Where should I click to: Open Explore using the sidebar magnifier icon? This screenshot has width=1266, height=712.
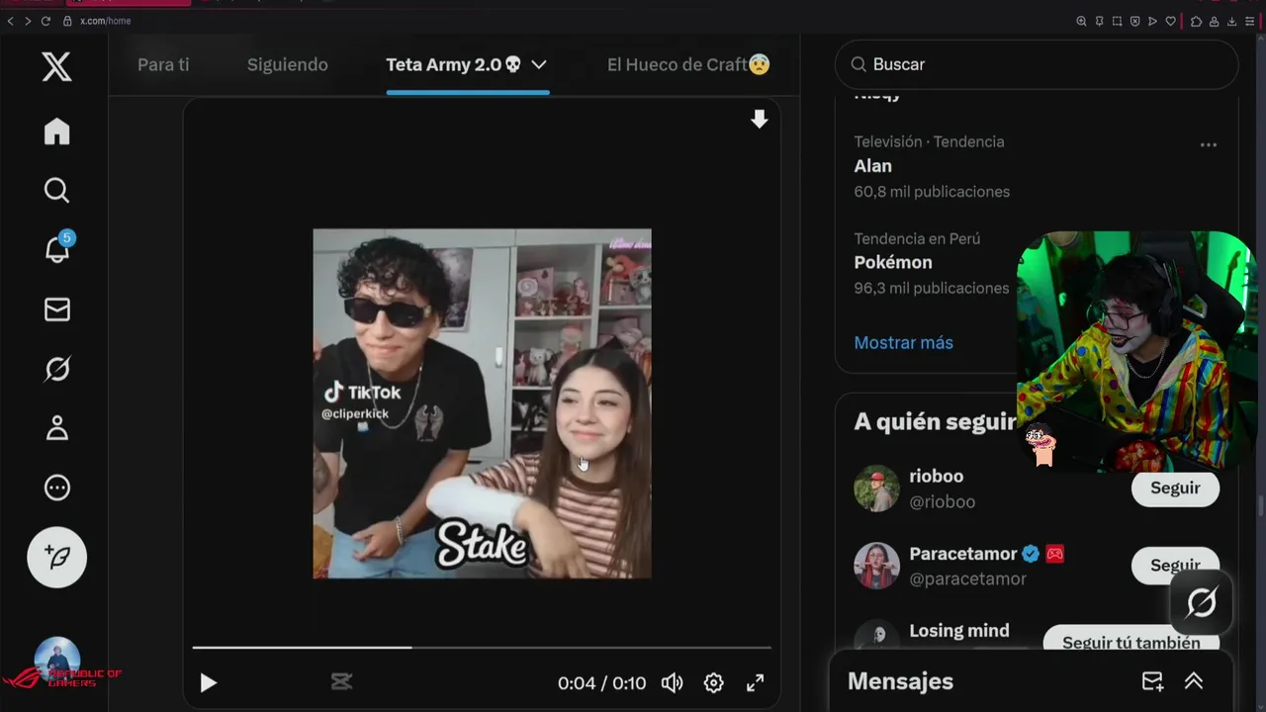(x=56, y=190)
